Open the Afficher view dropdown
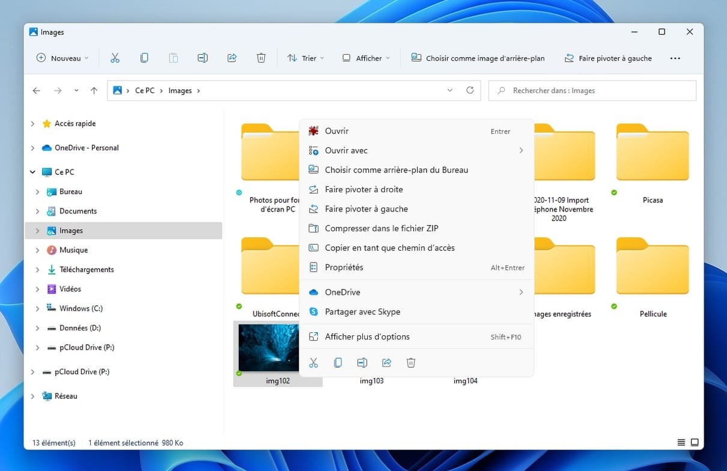The width and height of the screenshot is (727, 471). coord(366,58)
